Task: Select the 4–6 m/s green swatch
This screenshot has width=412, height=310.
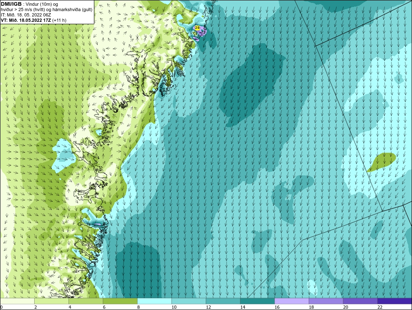Action: (86, 301)
